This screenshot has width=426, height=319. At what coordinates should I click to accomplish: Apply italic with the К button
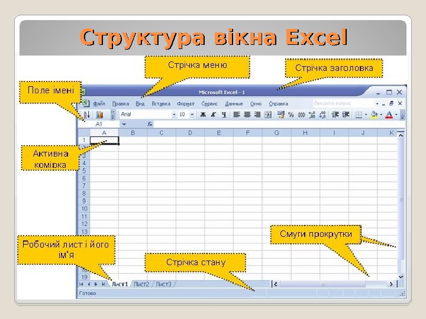[213, 115]
